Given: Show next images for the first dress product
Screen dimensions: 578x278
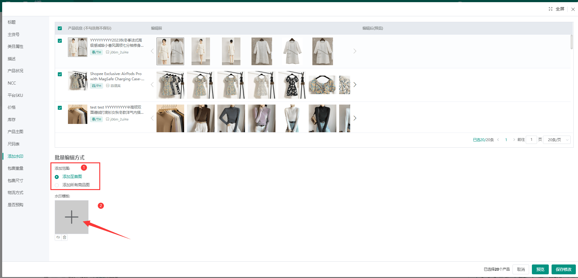Looking at the screenshot, I should (x=355, y=51).
